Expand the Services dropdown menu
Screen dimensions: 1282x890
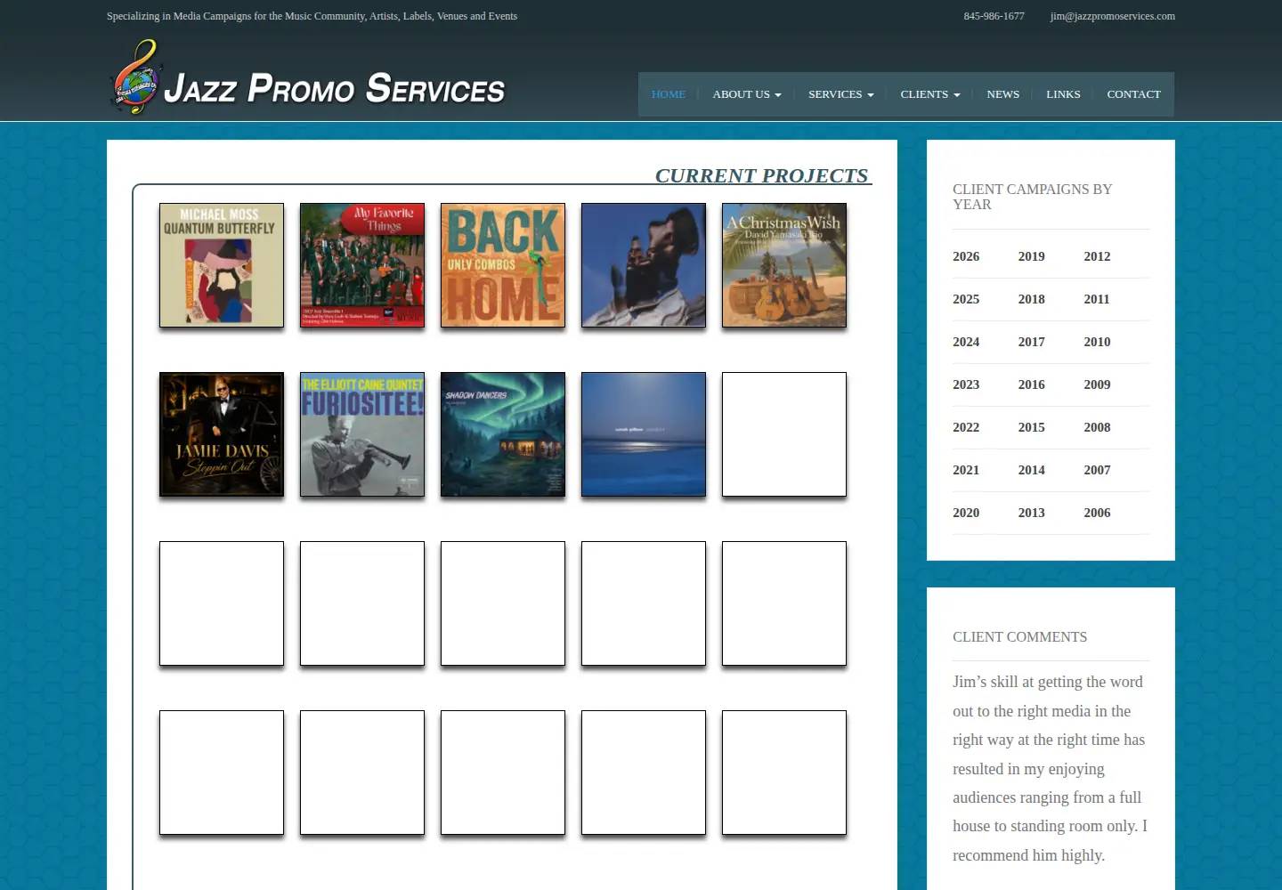(840, 94)
